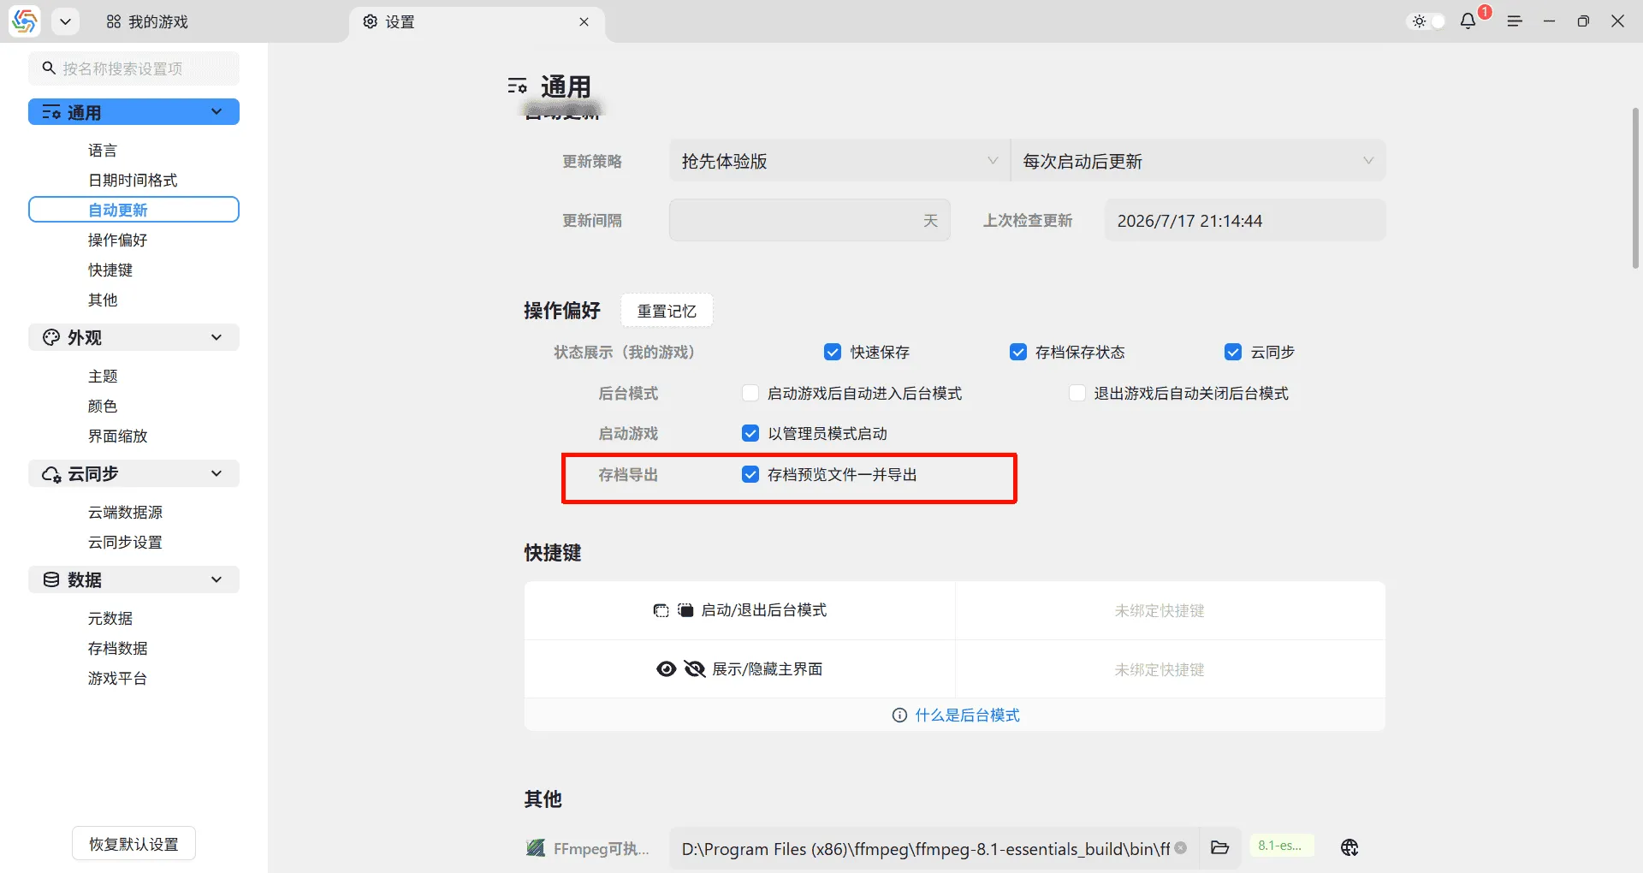The width and height of the screenshot is (1643, 873).
Task: Click the 通用 header settings icon
Action: pos(517,86)
